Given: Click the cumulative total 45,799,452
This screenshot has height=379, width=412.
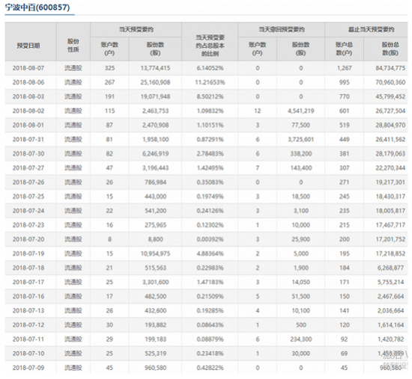Looking at the screenshot, I should [390, 96].
